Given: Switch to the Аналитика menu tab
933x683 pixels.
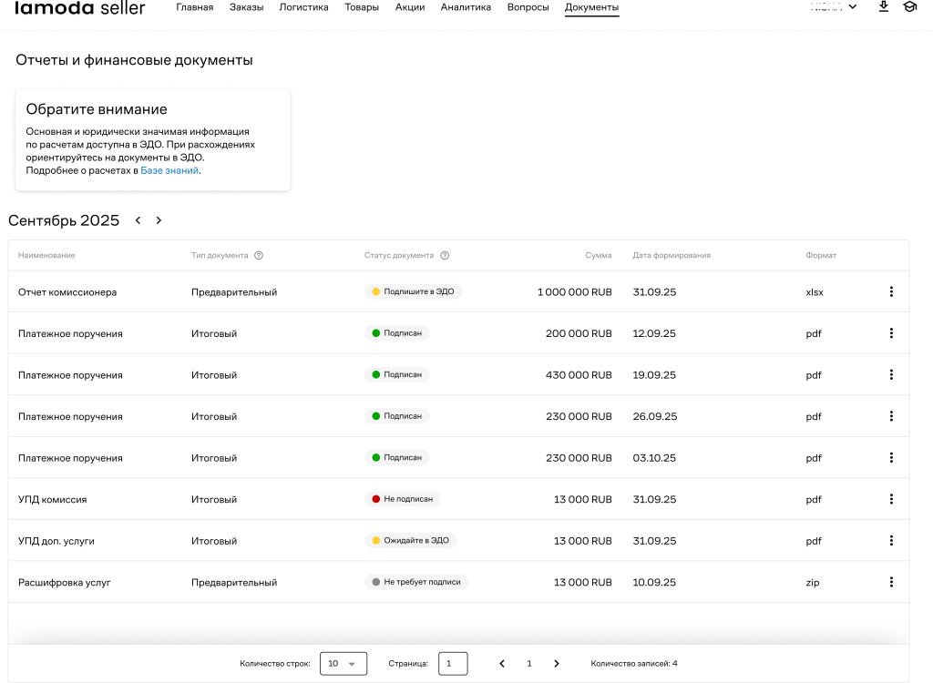Looking at the screenshot, I should click(x=466, y=8).
